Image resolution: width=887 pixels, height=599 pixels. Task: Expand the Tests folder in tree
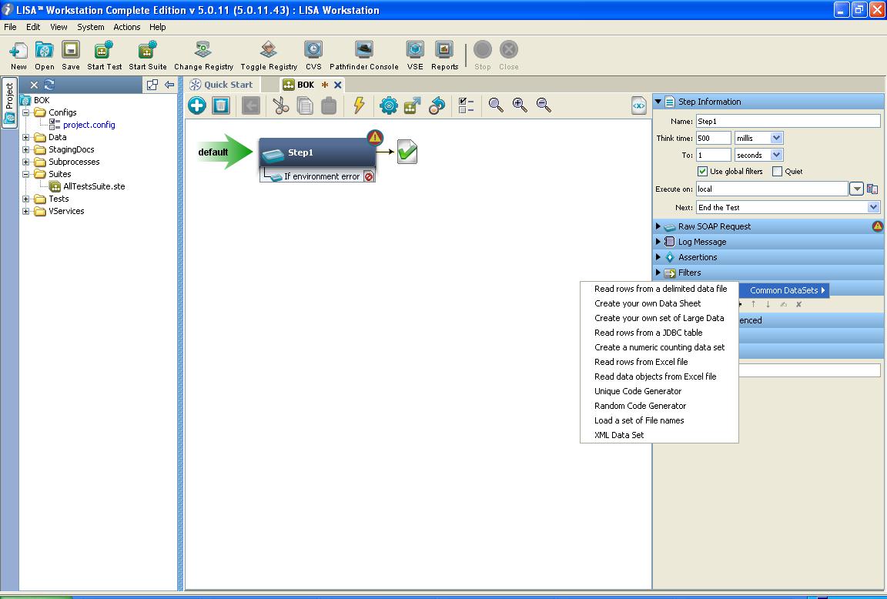tap(25, 199)
